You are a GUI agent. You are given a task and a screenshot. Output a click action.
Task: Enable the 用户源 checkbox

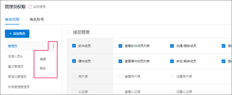point(74,76)
